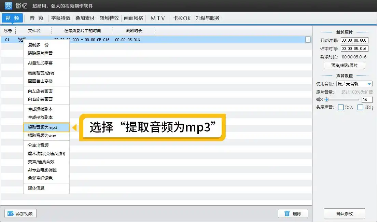Enable the 淡入 fade-in checkbox
The width and height of the screenshot is (377, 222).
click(341, 107)
